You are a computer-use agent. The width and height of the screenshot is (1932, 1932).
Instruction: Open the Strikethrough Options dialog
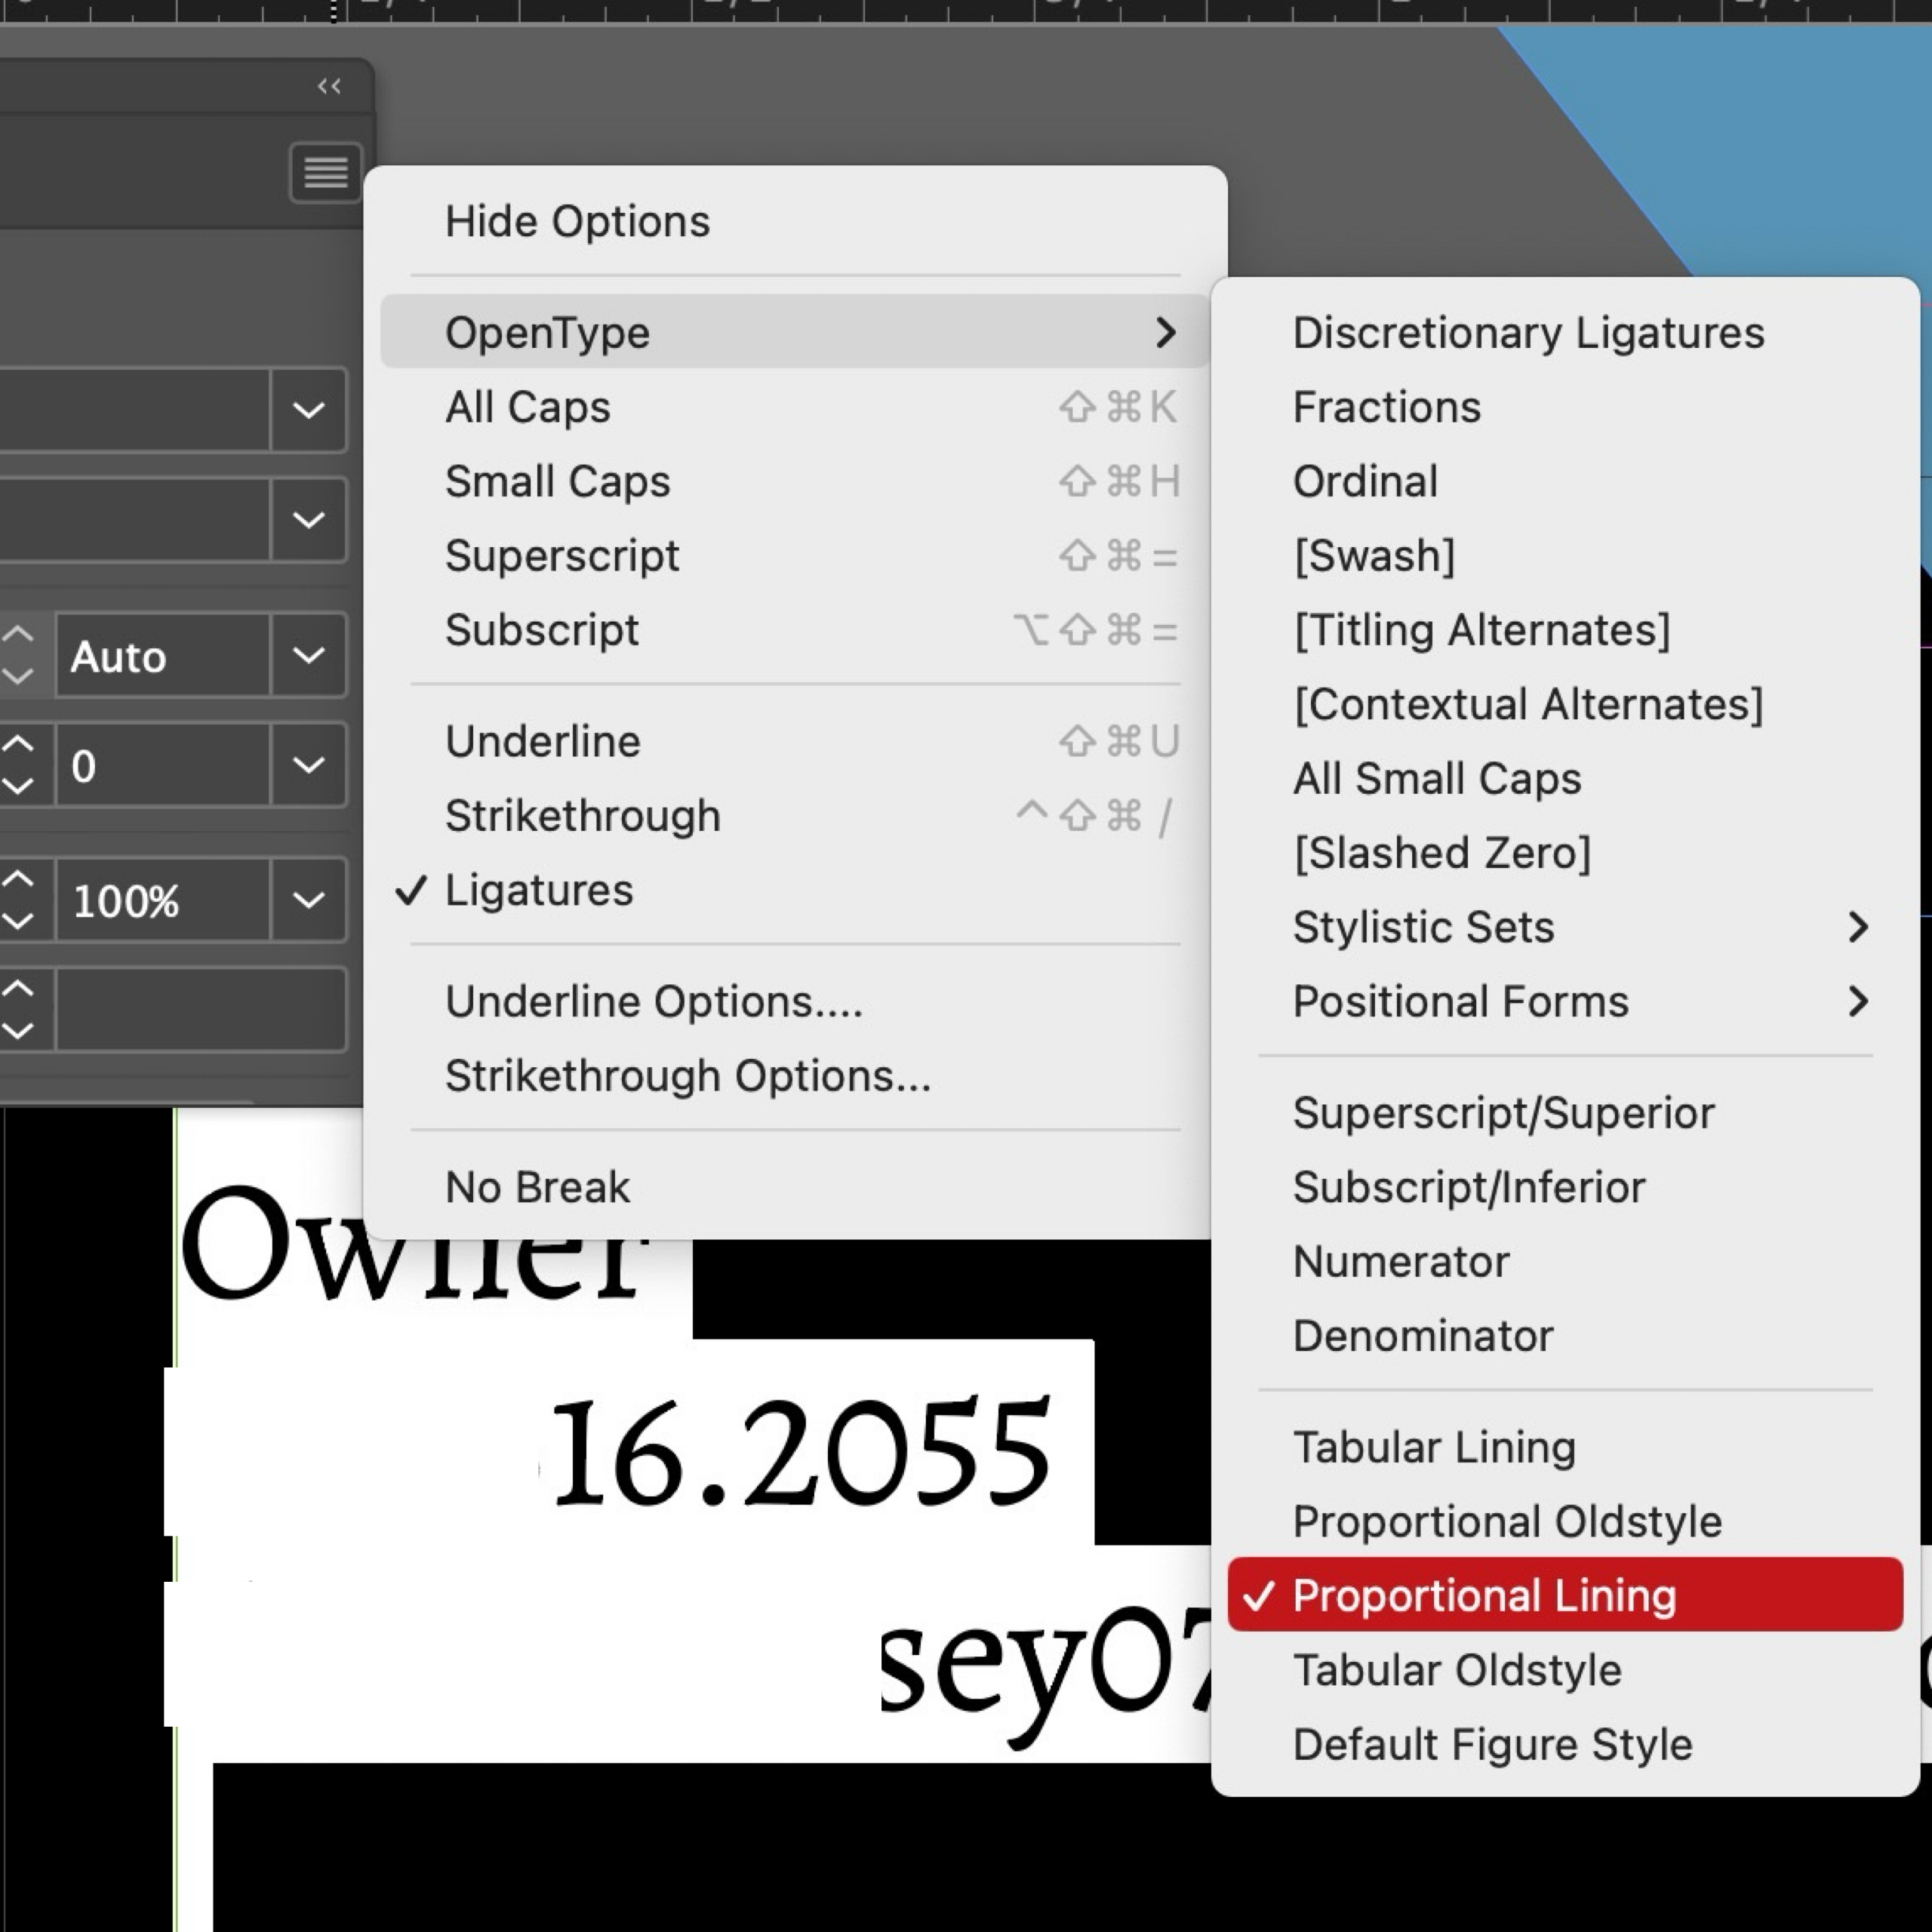coord(688,1075)
